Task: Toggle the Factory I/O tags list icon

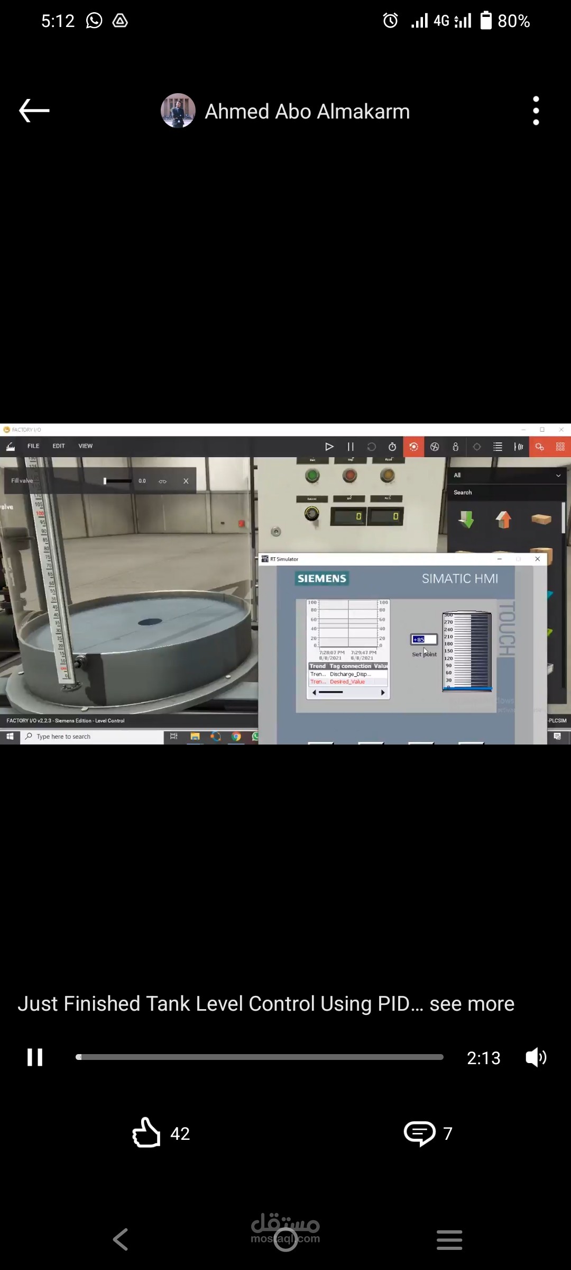Action: click(498, 447)
